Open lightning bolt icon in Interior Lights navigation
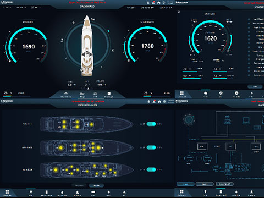264x198 pixels. (x=108, y=192)
